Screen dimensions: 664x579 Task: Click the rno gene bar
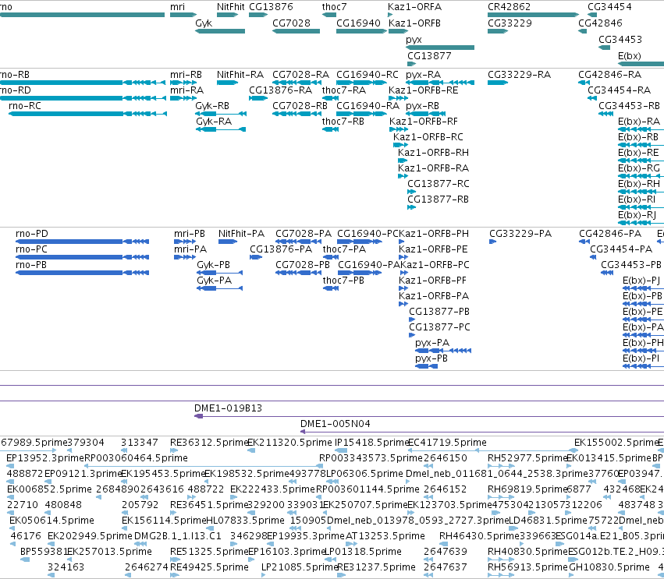coord(82,15)
